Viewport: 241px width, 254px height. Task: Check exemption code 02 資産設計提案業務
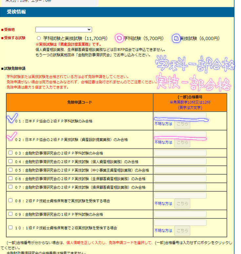click(x=11, y=138)
